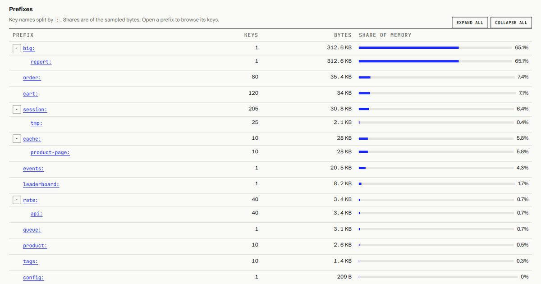Click the BYTES column header

pos(343,35)
